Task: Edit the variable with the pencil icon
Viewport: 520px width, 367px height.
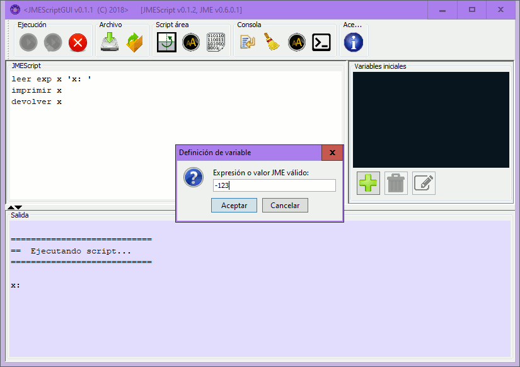Action: pos(424,183)
